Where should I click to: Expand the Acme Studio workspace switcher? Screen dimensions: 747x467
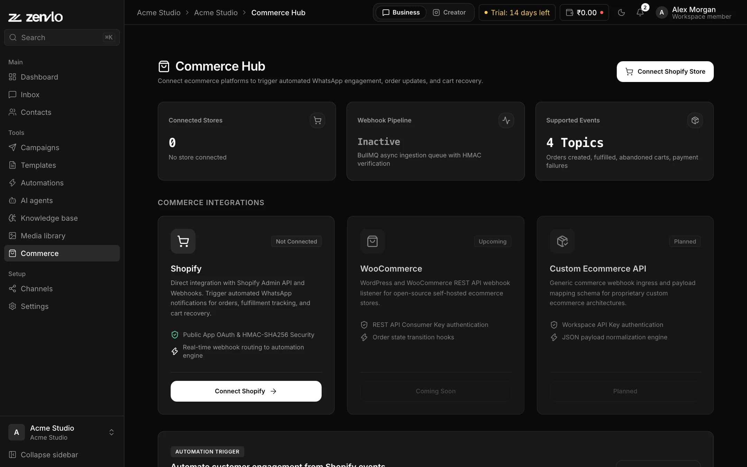pyautogui.click(x=62, y=432)
